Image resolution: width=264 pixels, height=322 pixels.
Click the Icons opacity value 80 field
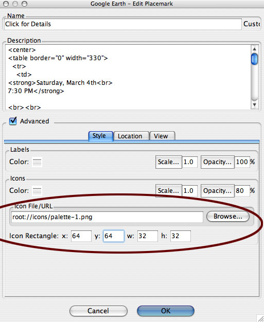coord(242,191)
